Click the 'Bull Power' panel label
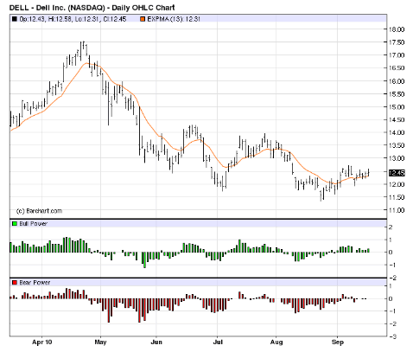This screenshot has width=413, height=352. pyautogui.click(x=34, y=224)
